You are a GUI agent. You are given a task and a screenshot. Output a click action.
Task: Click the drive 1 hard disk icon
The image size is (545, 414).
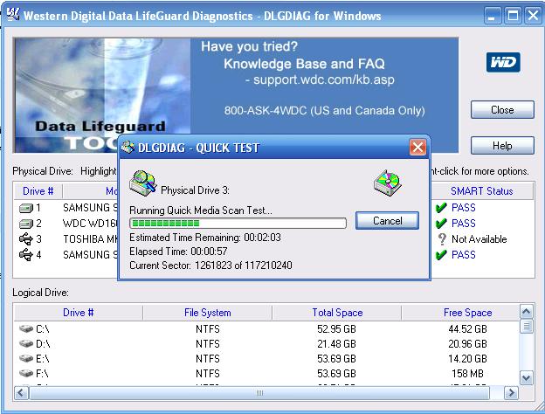point(25,208)
